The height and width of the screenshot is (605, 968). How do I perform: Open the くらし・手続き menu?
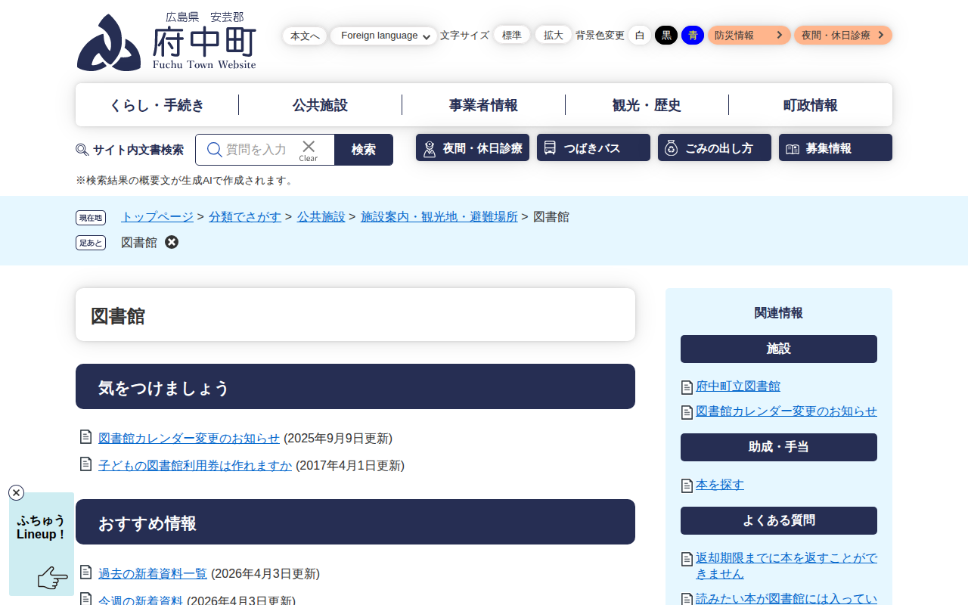tap(157, 105)
